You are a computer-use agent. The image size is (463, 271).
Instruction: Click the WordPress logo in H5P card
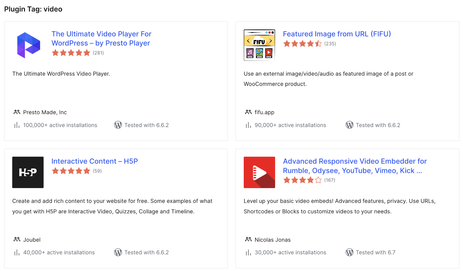[x=118, y=252]
